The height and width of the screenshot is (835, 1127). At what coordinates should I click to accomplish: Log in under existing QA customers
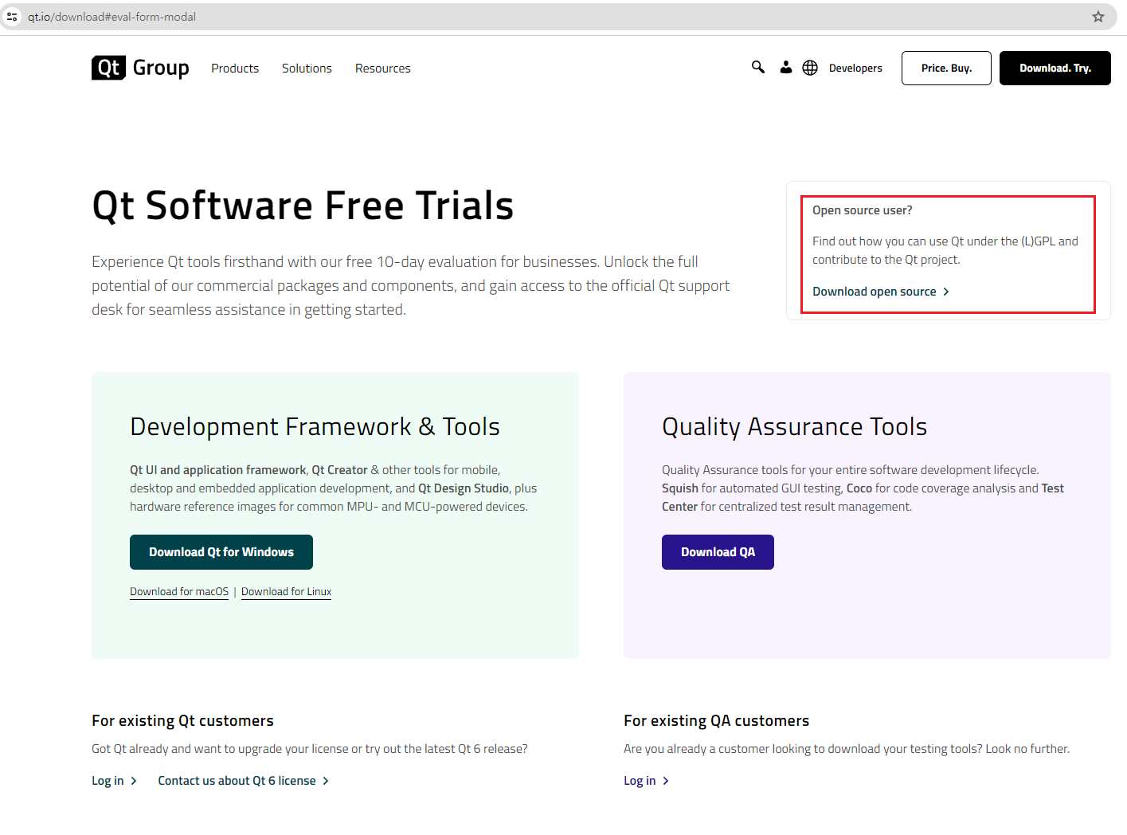[x=646, y=781]
